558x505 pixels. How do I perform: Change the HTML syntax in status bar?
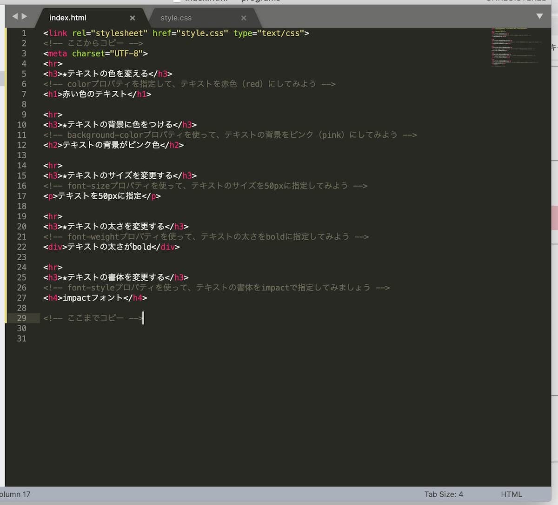click(511, 494)
